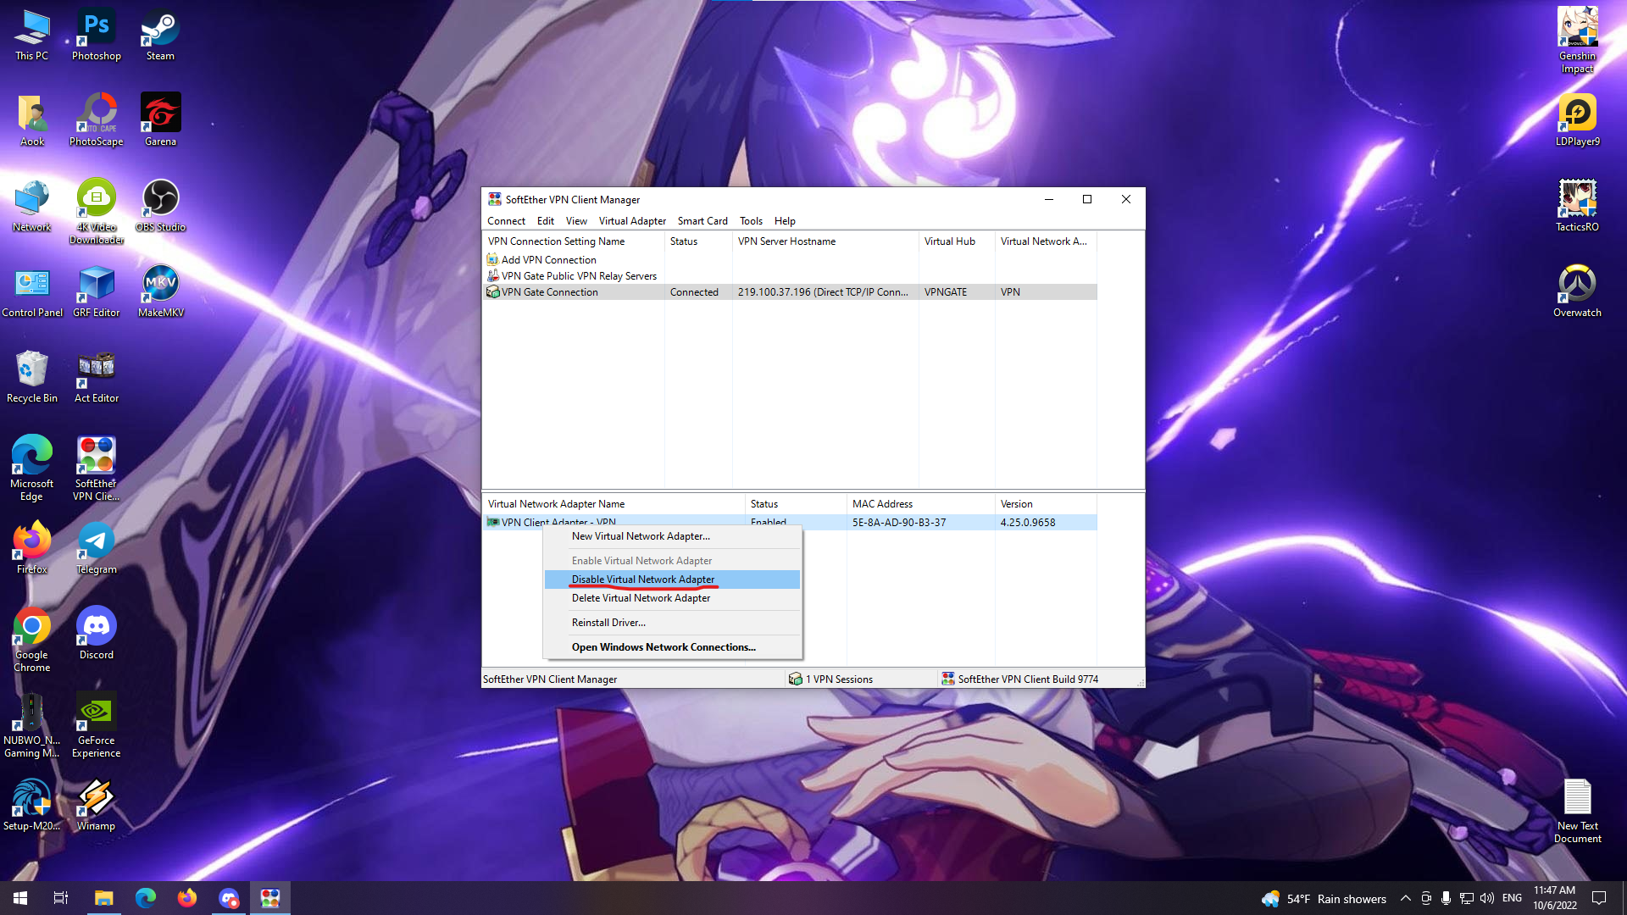The image size is (1627, 915).
Task: Launch the 4K Video Downloader shortcut
Action: 97,212
